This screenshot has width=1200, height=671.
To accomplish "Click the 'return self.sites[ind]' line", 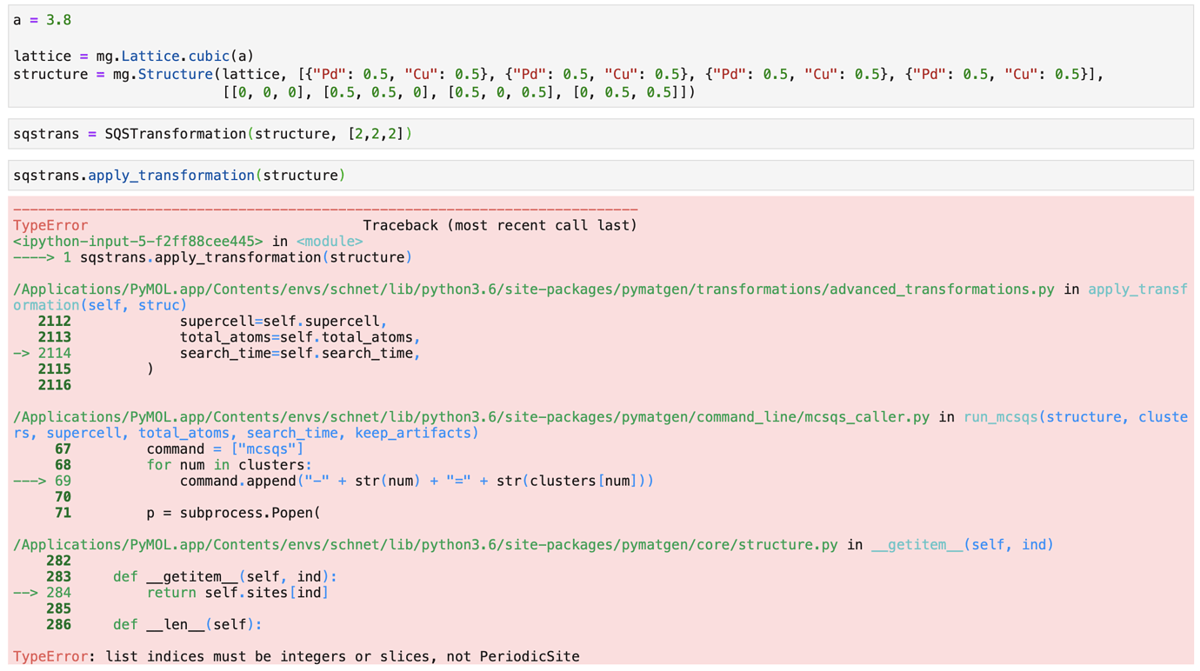I will click(237, 593).
